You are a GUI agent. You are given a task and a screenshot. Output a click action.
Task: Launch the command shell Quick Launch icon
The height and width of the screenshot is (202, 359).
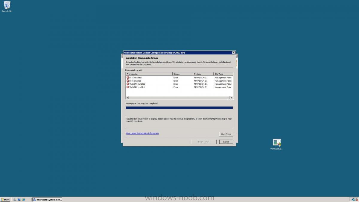coord(19,200)
